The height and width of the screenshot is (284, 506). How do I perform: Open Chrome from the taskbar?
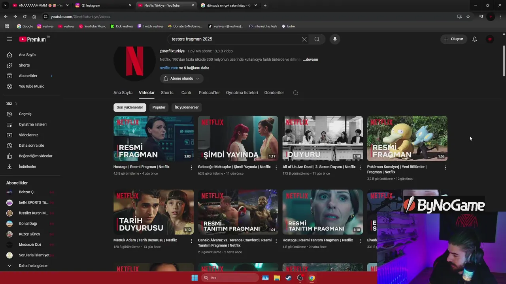coord(312,278)
